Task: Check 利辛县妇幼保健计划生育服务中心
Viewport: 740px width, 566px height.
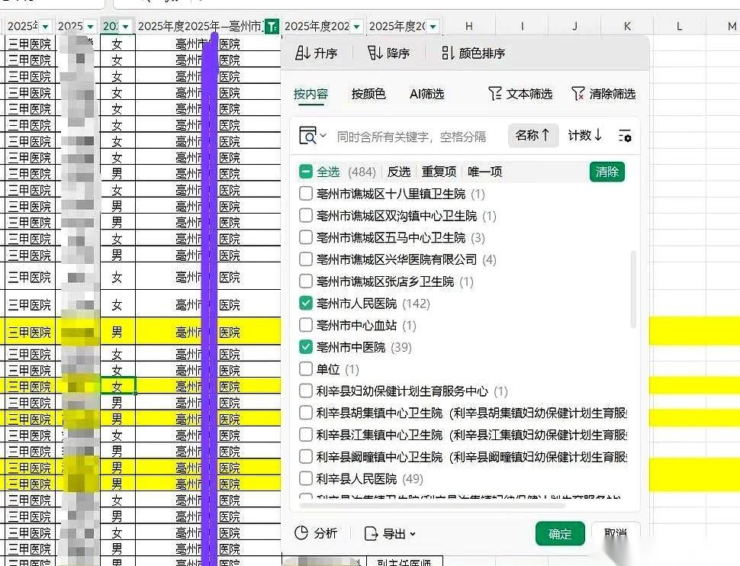Action: 306,391
